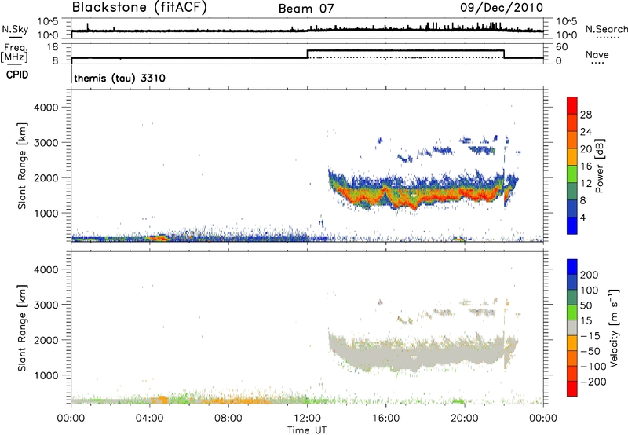This screenshot has height=435, width=628.
Task: Click the blue bottom of power colorbar
Action: coord(572,225)
